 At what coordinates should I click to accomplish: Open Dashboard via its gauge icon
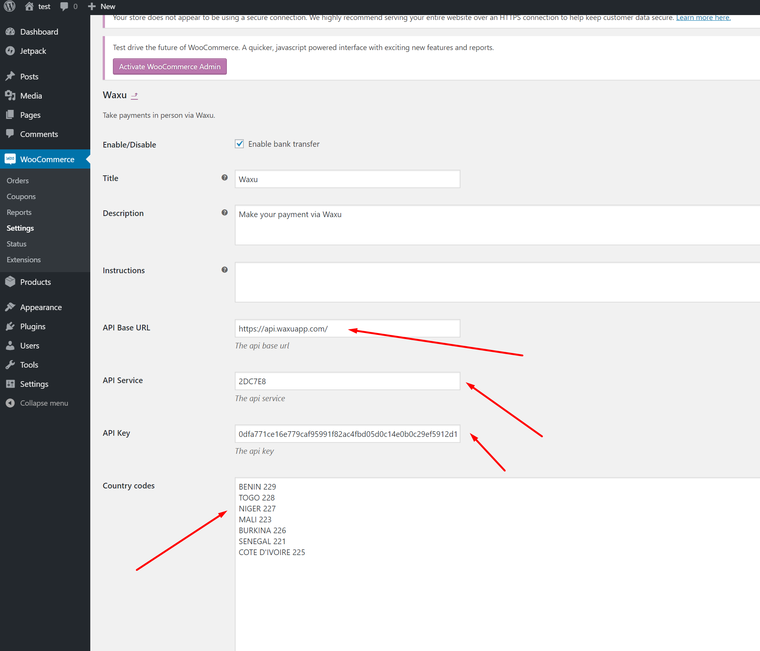[x=10, y=32]
